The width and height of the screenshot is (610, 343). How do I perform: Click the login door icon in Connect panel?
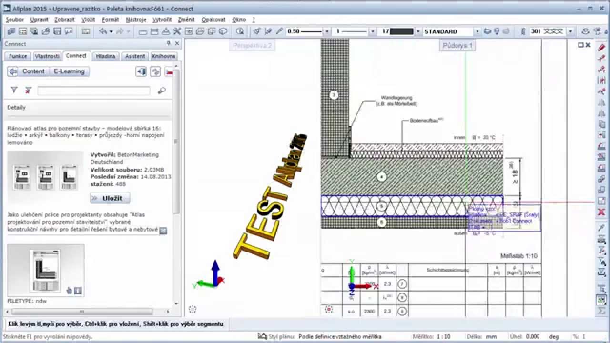tap(141, 71)
